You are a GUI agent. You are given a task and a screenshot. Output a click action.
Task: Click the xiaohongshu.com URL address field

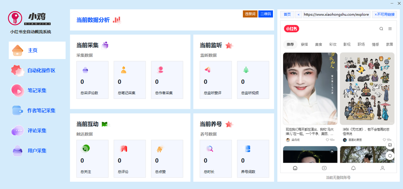pos(337,14)
